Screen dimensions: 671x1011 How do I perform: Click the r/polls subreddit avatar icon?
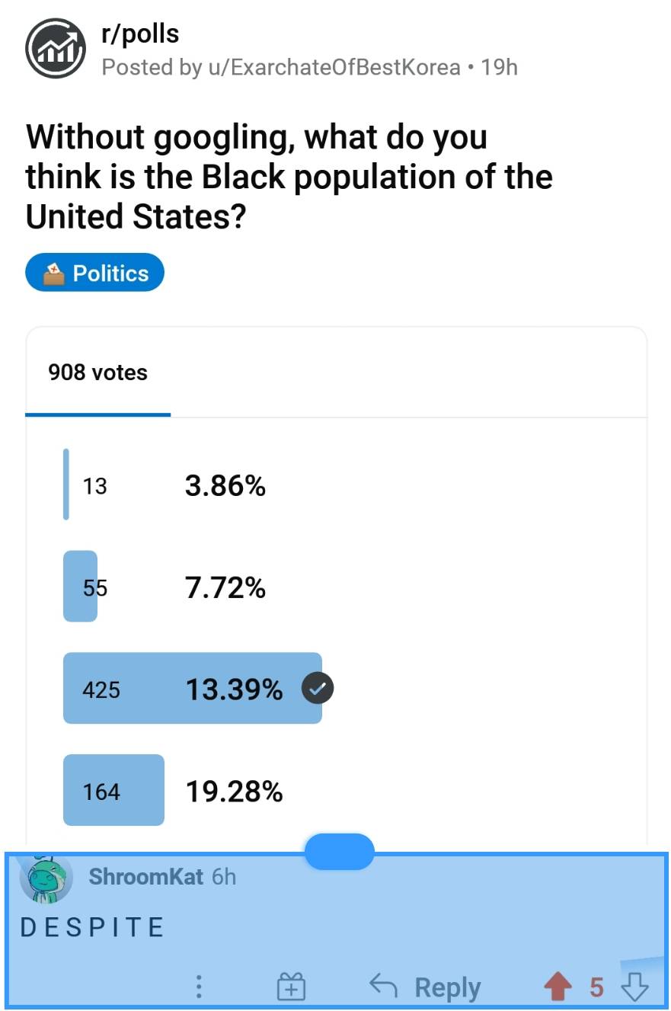pyautogui.click(x=56, y=48)
